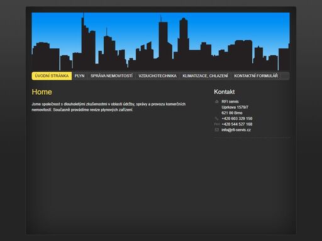Click the city skyline header image
Screen dimensions: 322x241
(x=160, y=41)
